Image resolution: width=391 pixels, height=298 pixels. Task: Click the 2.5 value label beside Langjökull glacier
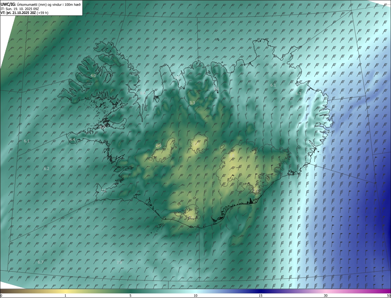pos(159,146)
